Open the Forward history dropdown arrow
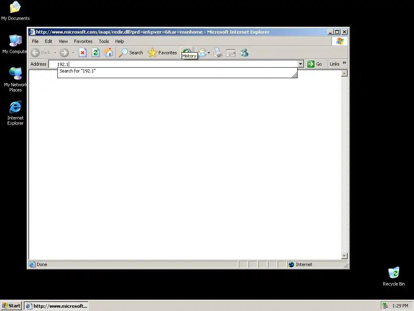The image size is (414, 311). [x=74, y=53]
